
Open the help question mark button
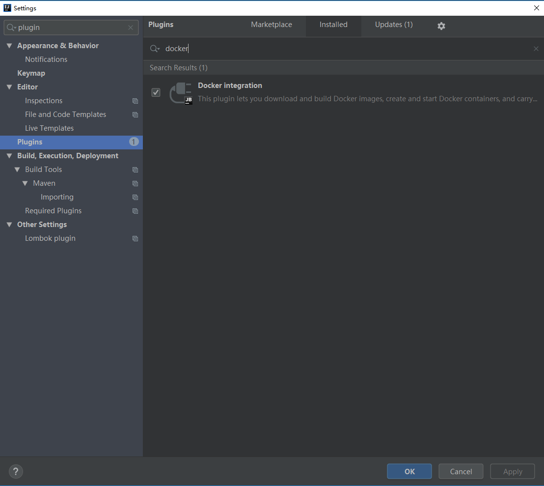pyautogui.click(x=16, y=471)
